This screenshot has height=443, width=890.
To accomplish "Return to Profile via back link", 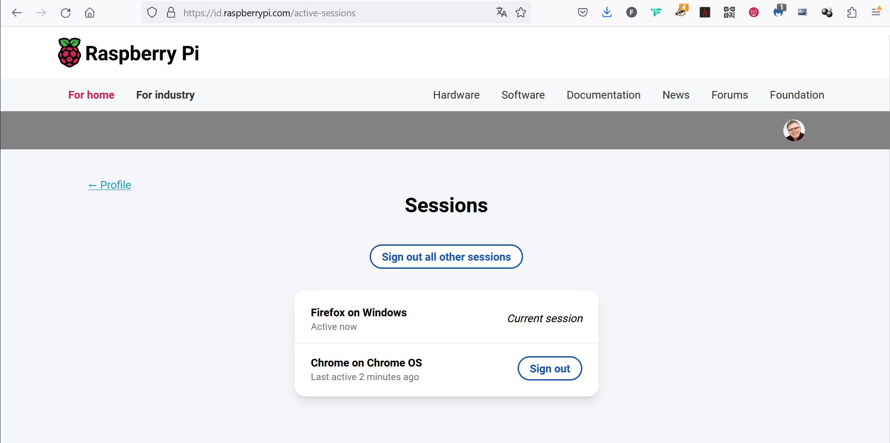I will click(110, 185).
